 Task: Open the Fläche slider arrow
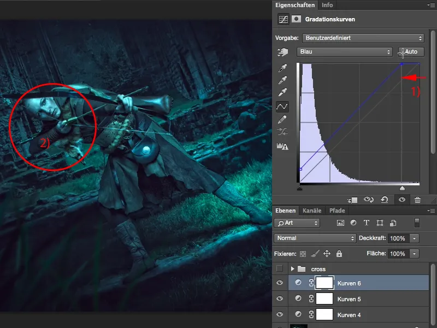(415, 254)
